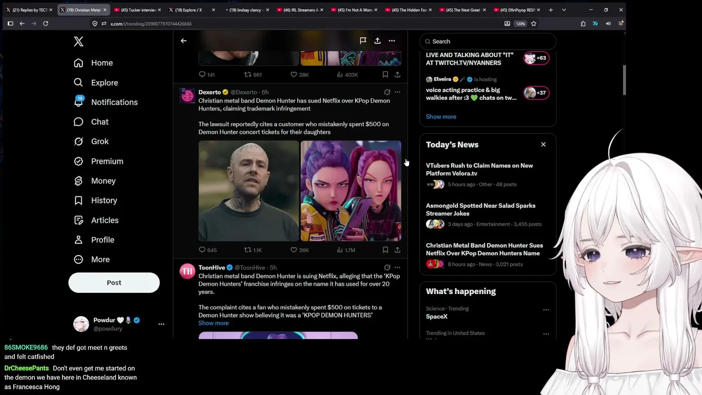Viewport: 702px width, 395px height.
Task: Click the X logo in the sidebar
Action: (x=78, y=42)
